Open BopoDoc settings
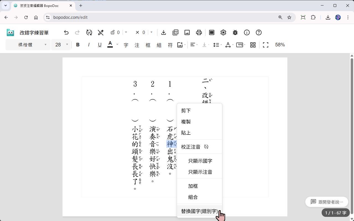The width and height of the screenshot is (354, 221). pos(223,32)
